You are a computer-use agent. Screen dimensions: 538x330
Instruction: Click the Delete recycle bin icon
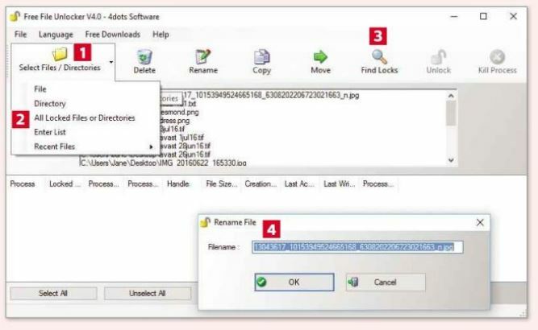[x=144, y=57]
